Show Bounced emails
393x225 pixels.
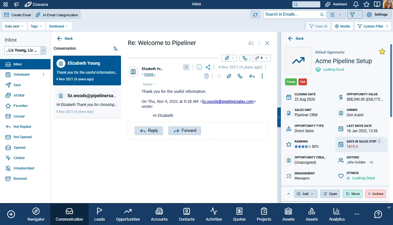25,178
